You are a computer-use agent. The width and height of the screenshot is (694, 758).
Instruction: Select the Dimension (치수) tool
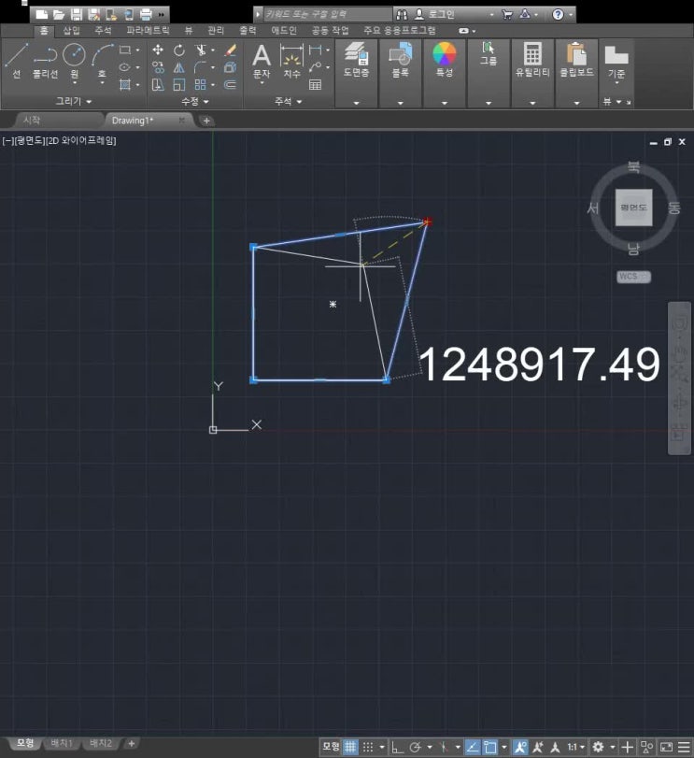click(291, 61)
